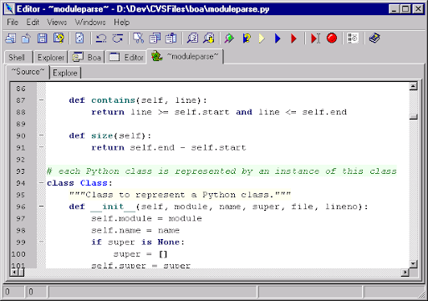Click the comment "# each Python class is represented"
This screenshot has height=301, width=428.
pos(141,171)
